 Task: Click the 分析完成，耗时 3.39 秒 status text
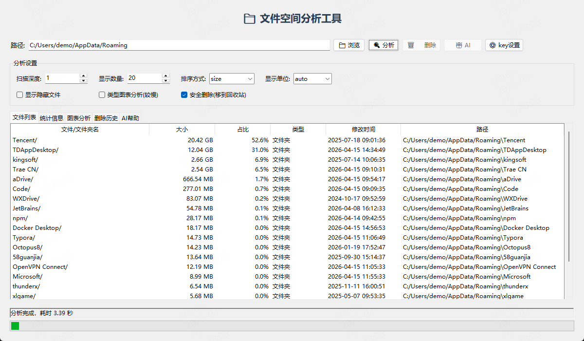tap(42, 313)
